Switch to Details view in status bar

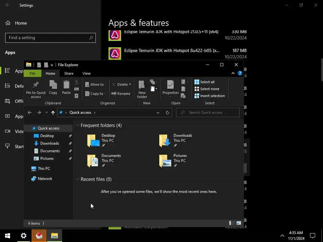coord(232,223)
